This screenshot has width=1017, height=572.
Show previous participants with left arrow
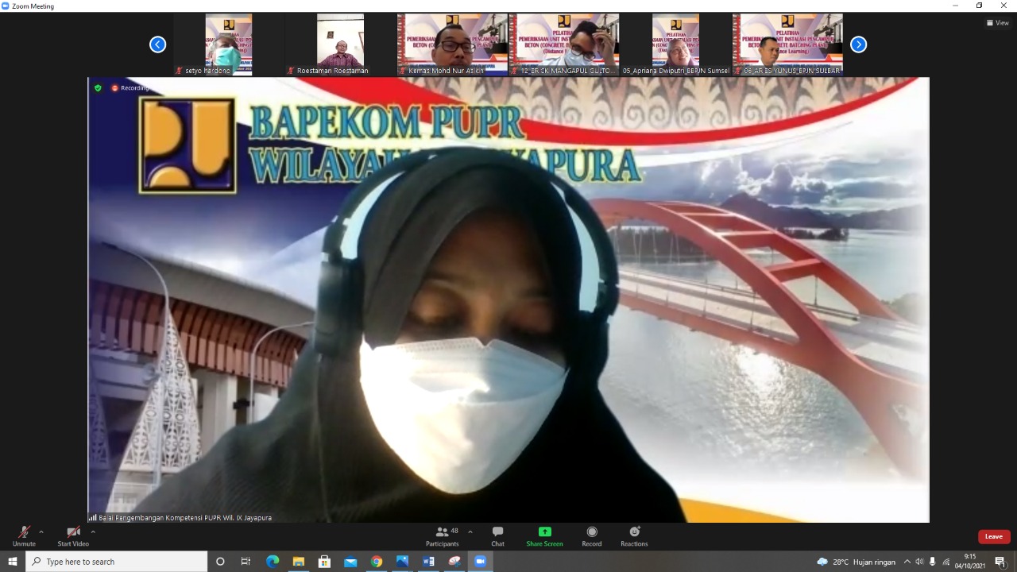pos(158,44)
